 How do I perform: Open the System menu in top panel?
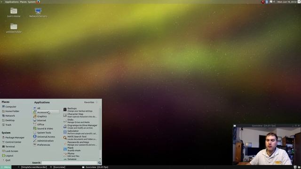click(x=32, y=2)
